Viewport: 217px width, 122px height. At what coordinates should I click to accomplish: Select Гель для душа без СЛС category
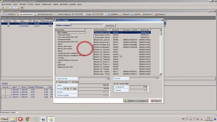[68, 37]
